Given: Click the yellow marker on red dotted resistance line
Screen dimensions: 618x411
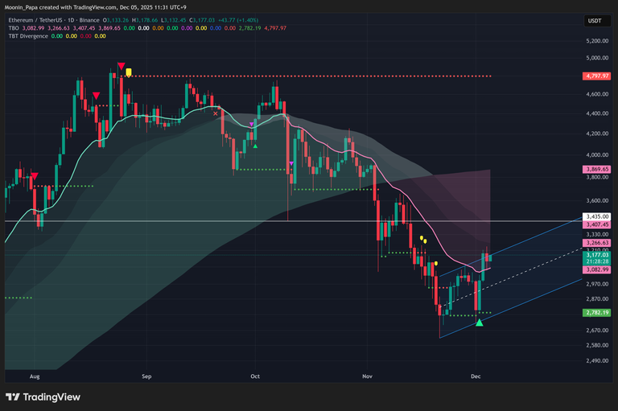Looking at the screenshot, I should (x=128, y=73).
